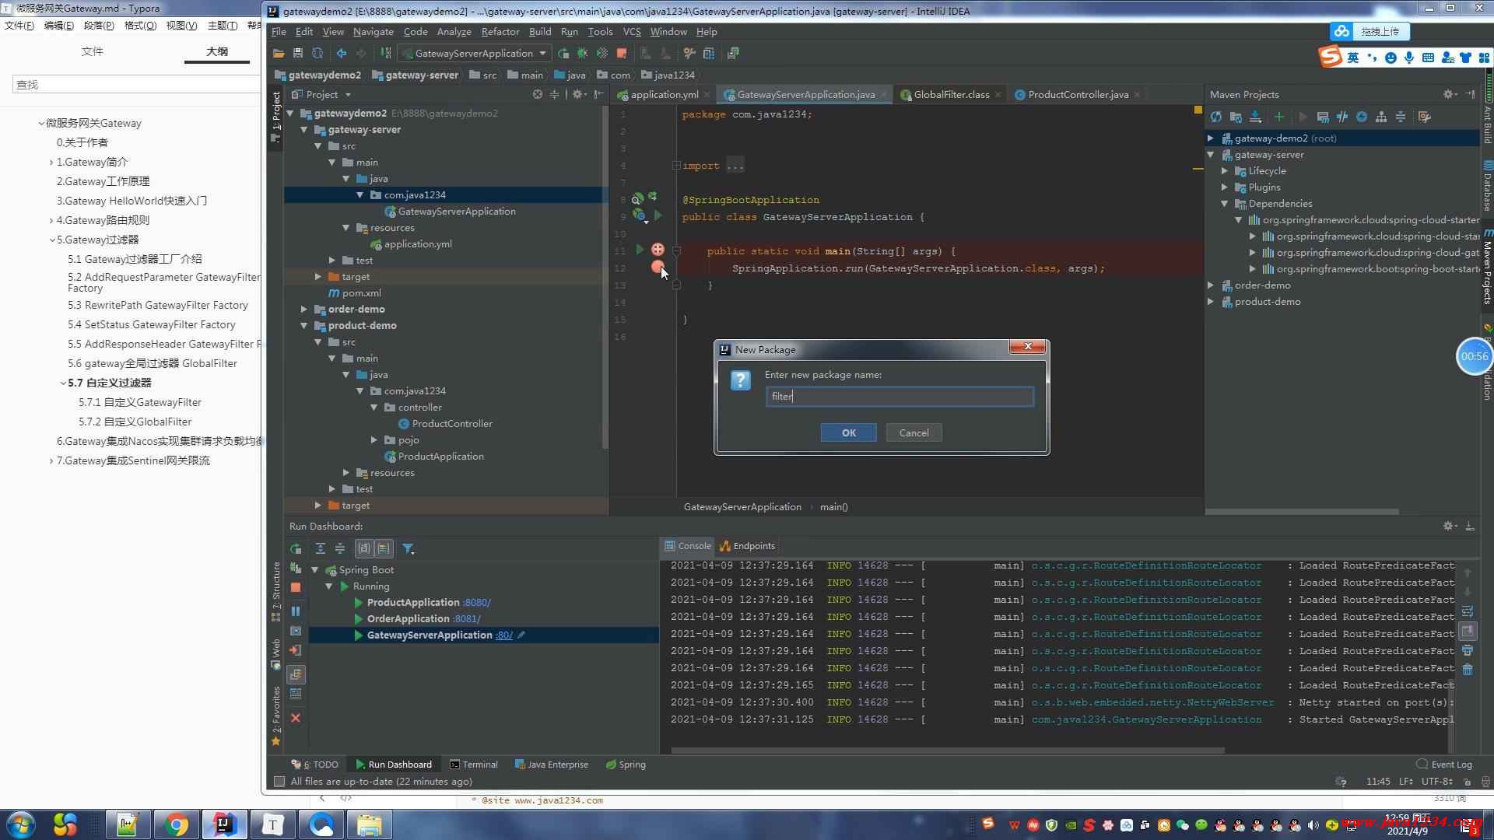Toggle the Toggle Skip Tests Mode icon in Maven
The image size is (1494, 840).
coord(1362,117)
